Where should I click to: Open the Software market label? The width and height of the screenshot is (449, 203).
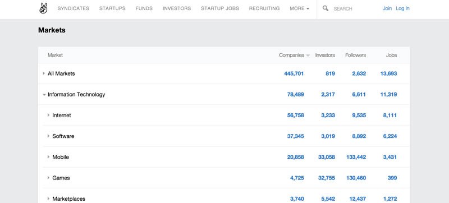point(63,136)
